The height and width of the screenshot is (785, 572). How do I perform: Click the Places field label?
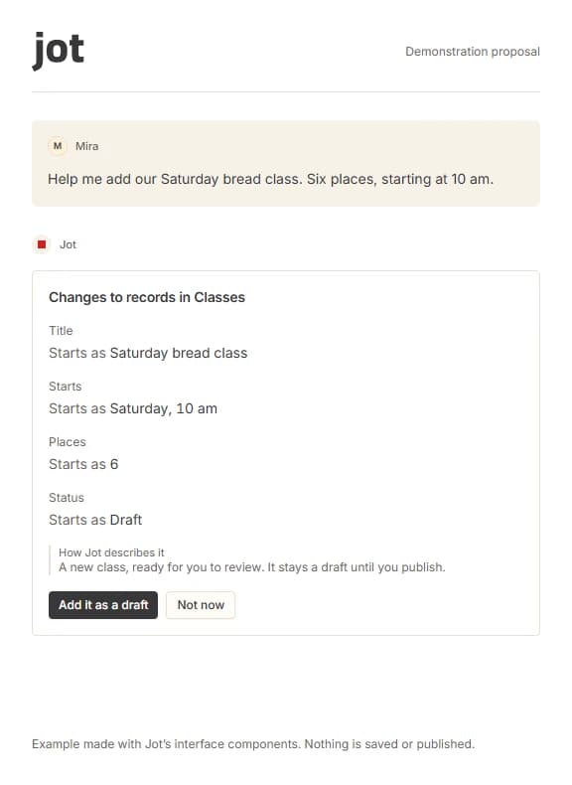tap(68, 442)
